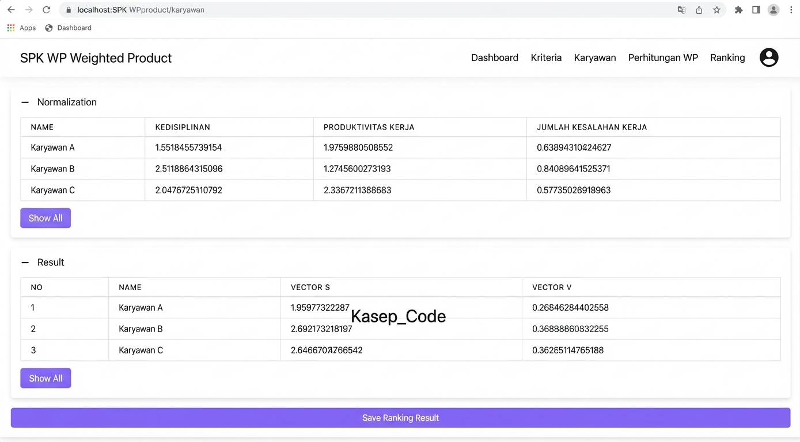Image resolution: width=800 pixels, height=442 pixels.
Task: Open the Karyawan nav item
Action: click(x=595, y=58)
